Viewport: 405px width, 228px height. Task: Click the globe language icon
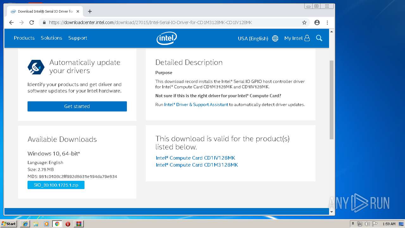pyautogui.click(x=275, y=38)
